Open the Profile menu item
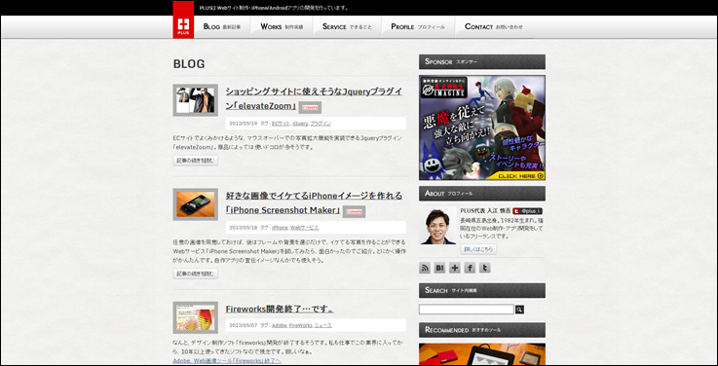Viewport: 718px width, 366px height. click(418, 27)
